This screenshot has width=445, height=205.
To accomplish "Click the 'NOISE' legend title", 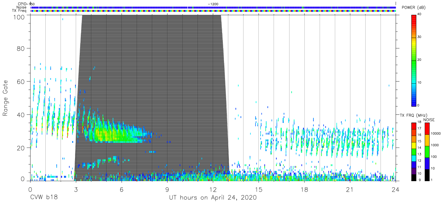I will [429, 120].
